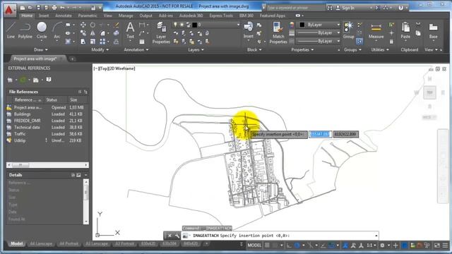Screen dimensions: 452x254
Task: Toggle MODEL space button in status bar
Action: (x=254, y=246)
